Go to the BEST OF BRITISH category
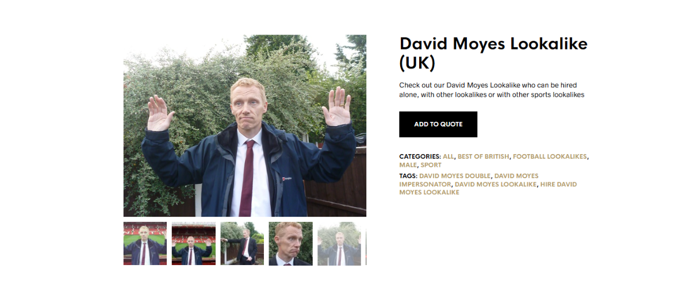Screen dimensions: 690x284 (x=484, y=156)
